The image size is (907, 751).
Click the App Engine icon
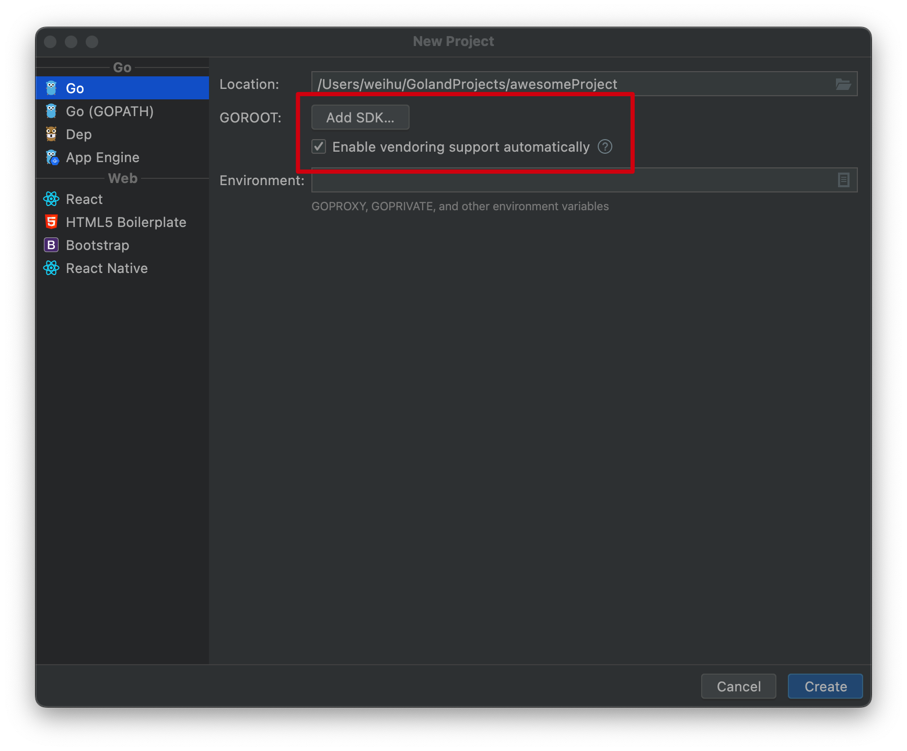click(x=52, y=157)
